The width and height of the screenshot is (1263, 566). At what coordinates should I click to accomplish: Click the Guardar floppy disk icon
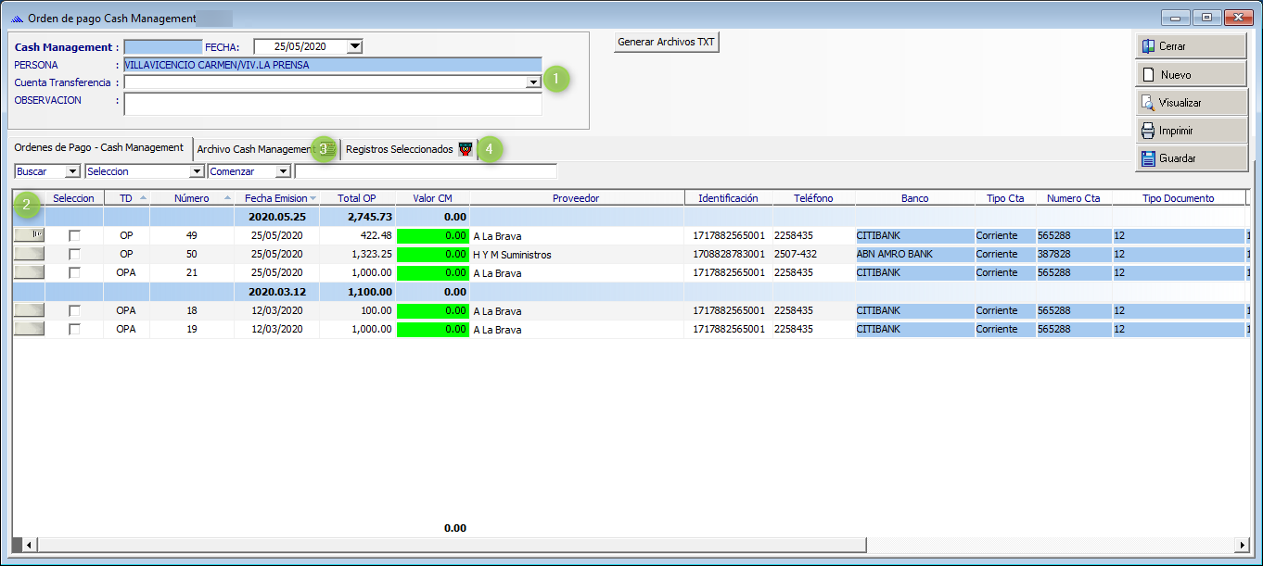(x=1148, y=158)
